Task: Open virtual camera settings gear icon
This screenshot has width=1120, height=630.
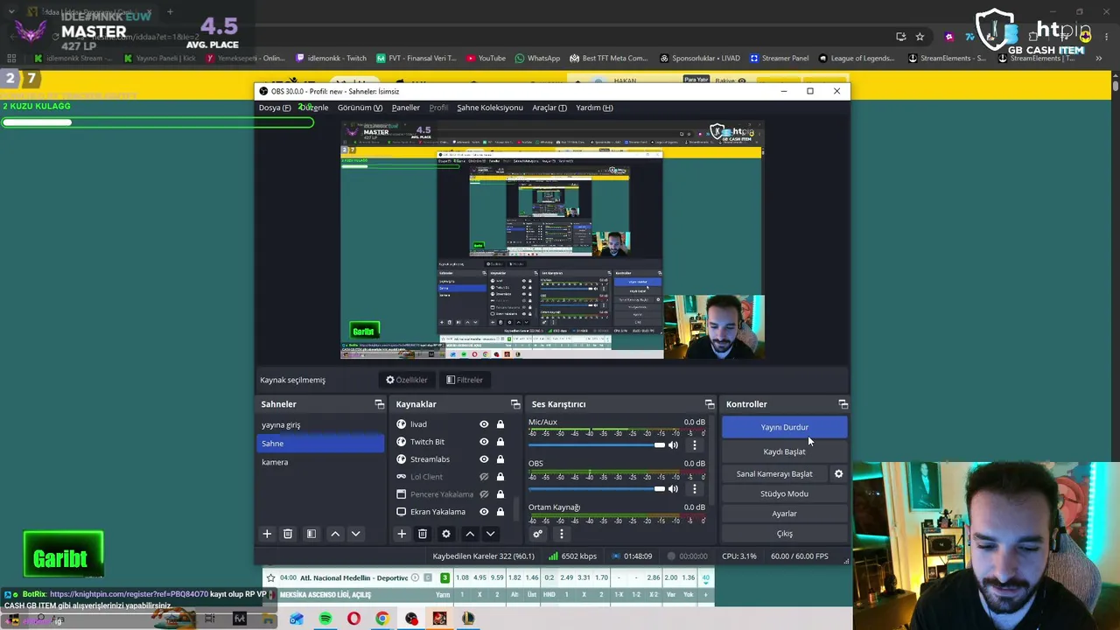Action: tap(838, 473)
